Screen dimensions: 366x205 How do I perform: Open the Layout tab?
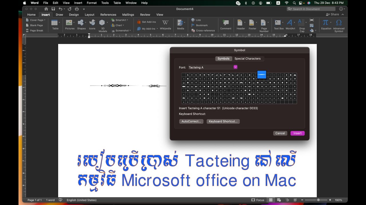pyautogui.click(x=89, y=15)
